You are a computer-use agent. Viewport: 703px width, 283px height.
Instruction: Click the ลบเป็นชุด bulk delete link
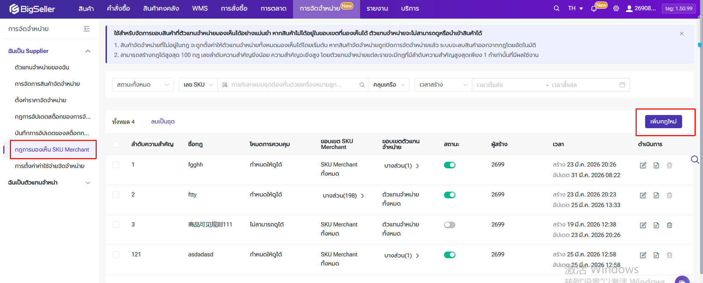point(163,122)
